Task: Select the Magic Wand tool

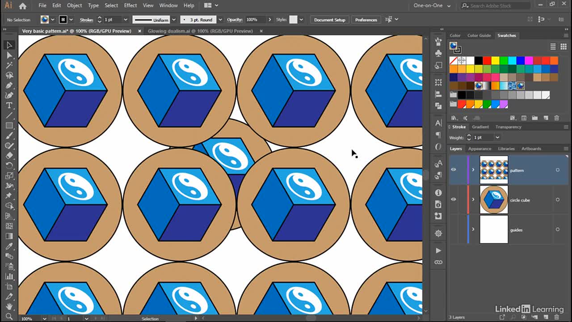Action: coord(9,65)
